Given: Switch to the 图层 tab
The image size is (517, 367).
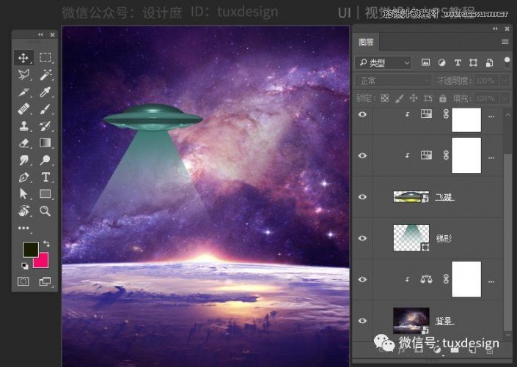Looking at the screenshot, I should click(x=366, y=42).
